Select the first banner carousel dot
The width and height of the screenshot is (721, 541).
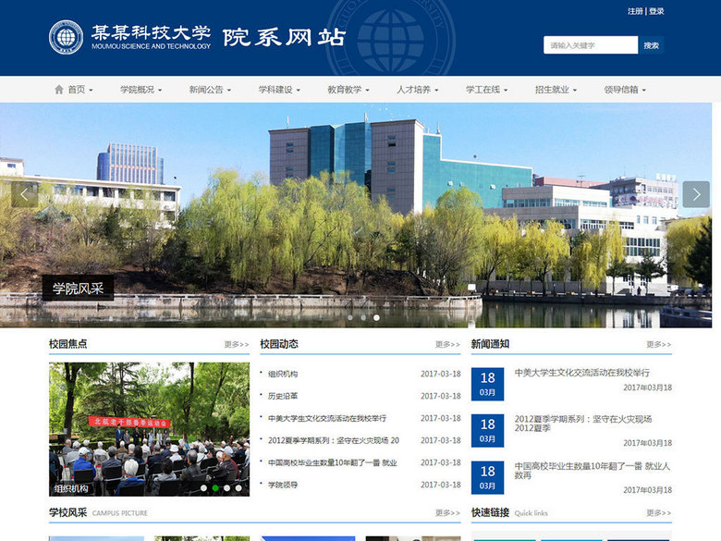pyautogui.click(x=350, y=317)
